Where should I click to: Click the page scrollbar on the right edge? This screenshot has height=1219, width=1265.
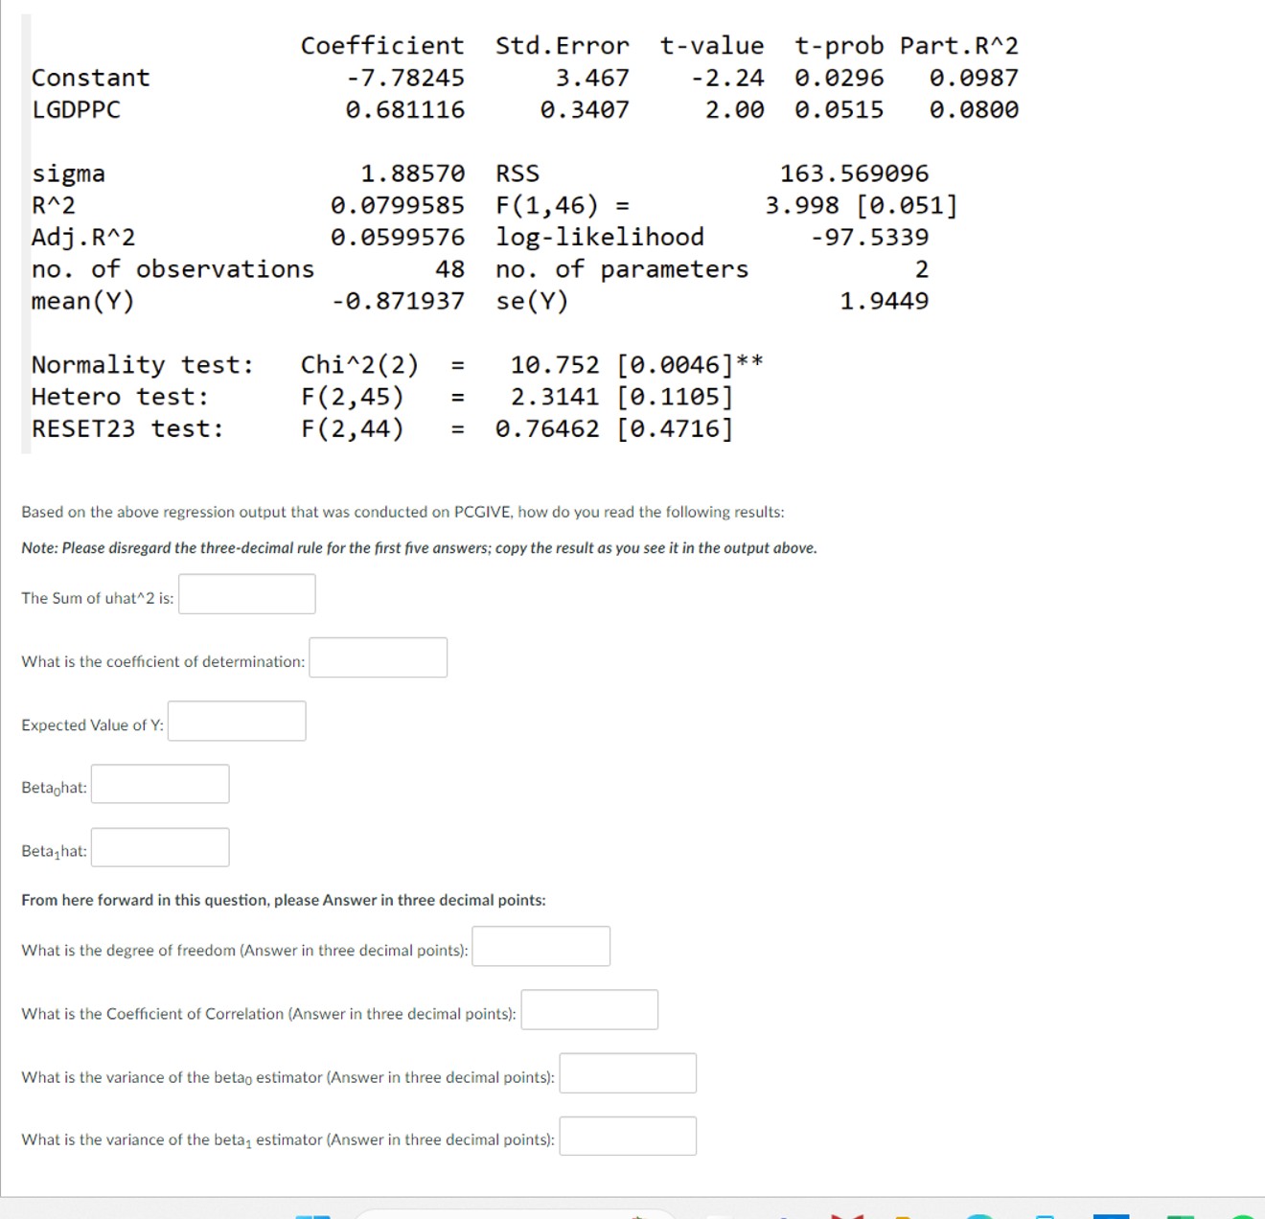(x=1258, y=575)
